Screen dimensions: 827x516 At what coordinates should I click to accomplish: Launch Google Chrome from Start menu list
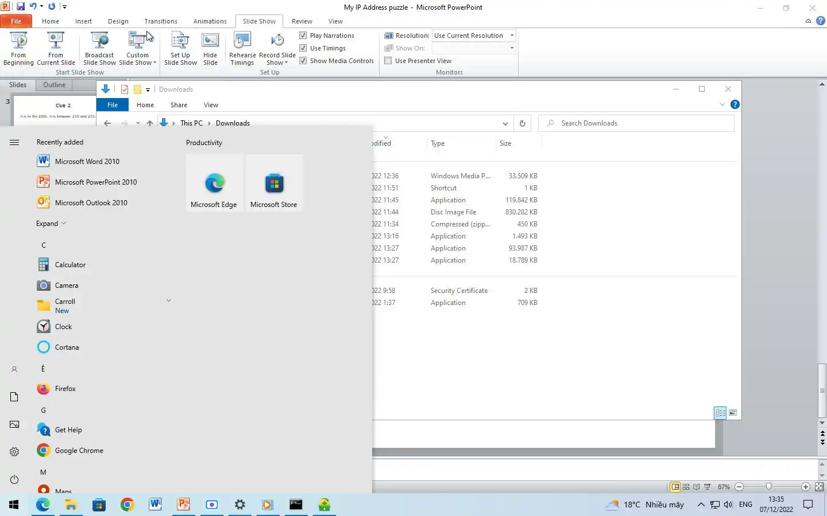click(x=79, y=451)
